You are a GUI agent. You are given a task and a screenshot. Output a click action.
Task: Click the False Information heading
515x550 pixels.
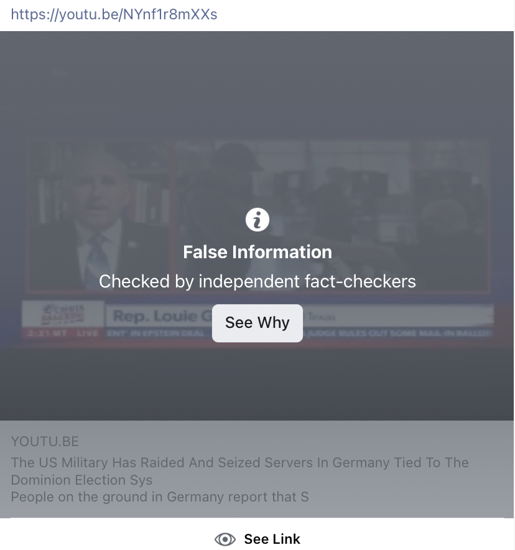257,252
